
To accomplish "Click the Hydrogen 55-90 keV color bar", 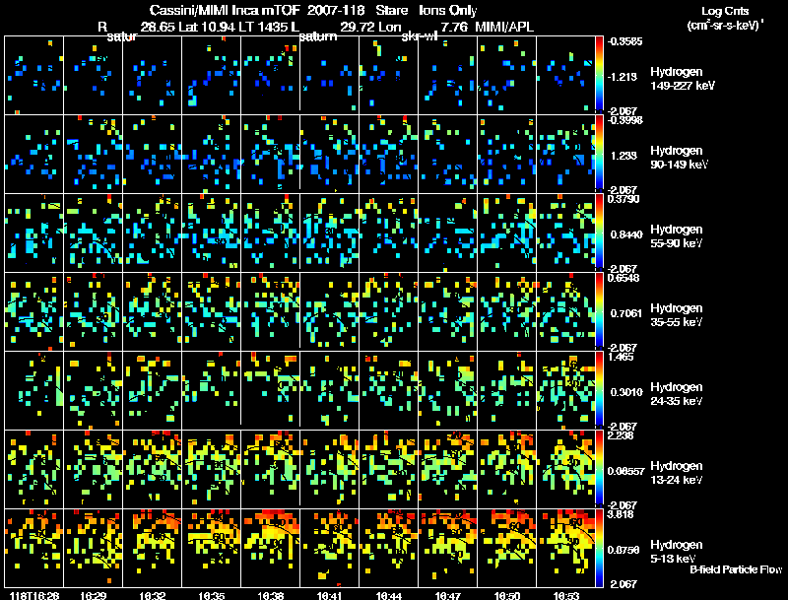I will 599,233.
